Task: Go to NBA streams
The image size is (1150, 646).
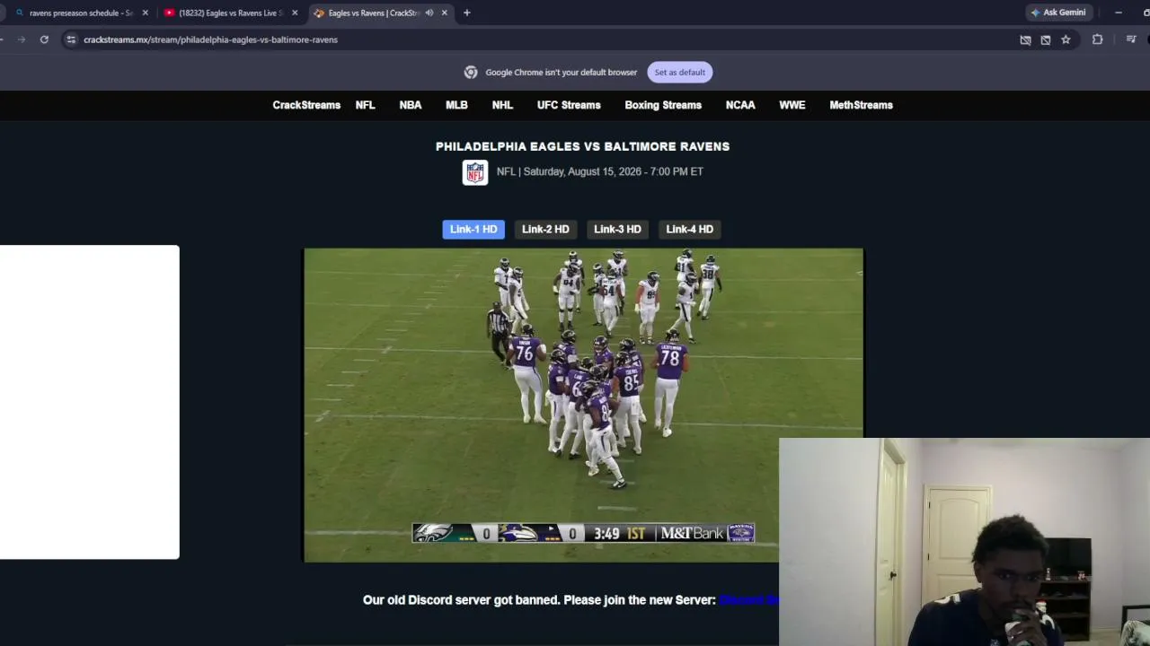Action: click(411, 105)
